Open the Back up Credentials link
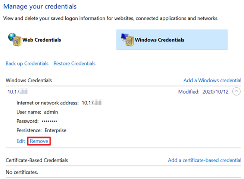The height and width of the screenshot is (179, 244). coord(27,63)
